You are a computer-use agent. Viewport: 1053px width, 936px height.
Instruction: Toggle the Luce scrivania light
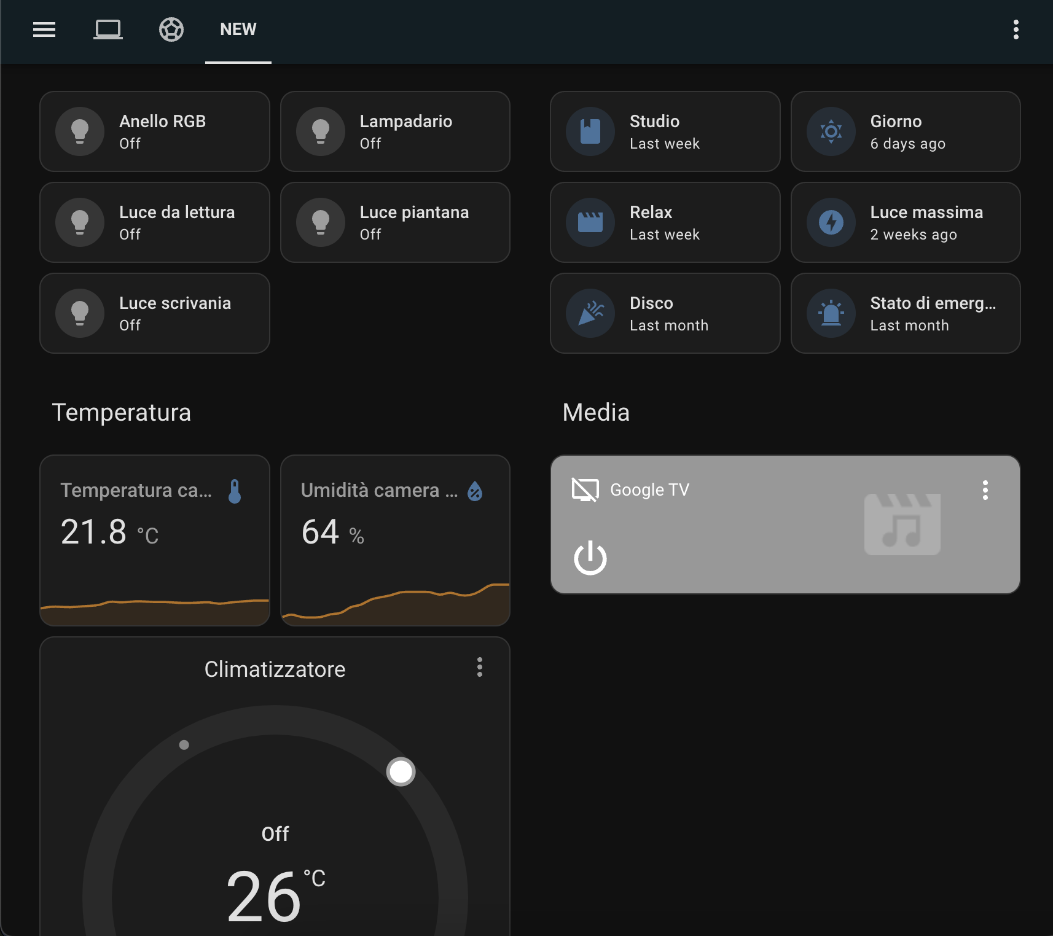(x=154, y=313)
